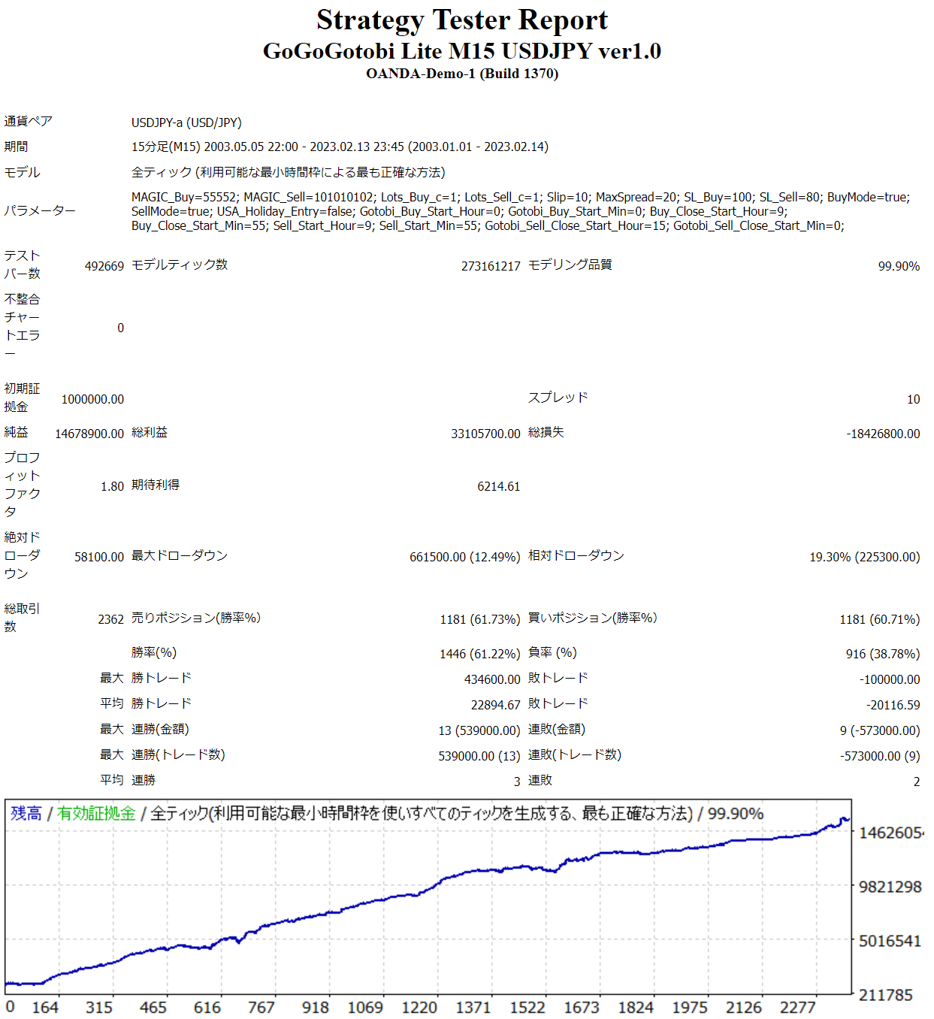Click chart y-axis label 5016541
This screenshot has height=1019, width=934.
(x=890, y=941)
